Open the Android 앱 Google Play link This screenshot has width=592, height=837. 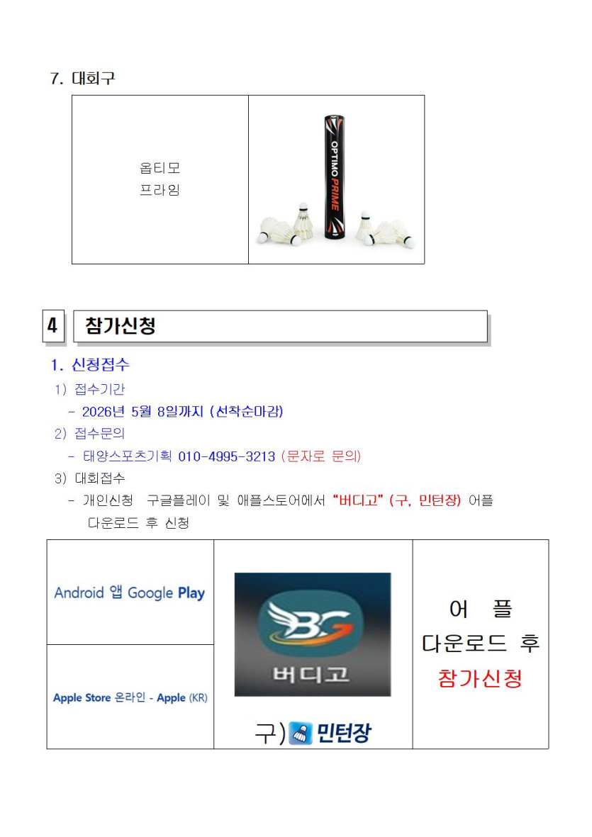coord(130,592)
